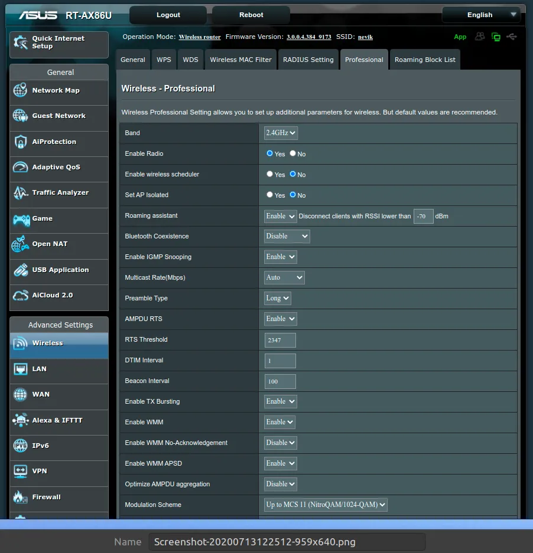Open the Modulation Scheme dropdown
This screenshot has height=553, width=533.
[x=325, y=505]
